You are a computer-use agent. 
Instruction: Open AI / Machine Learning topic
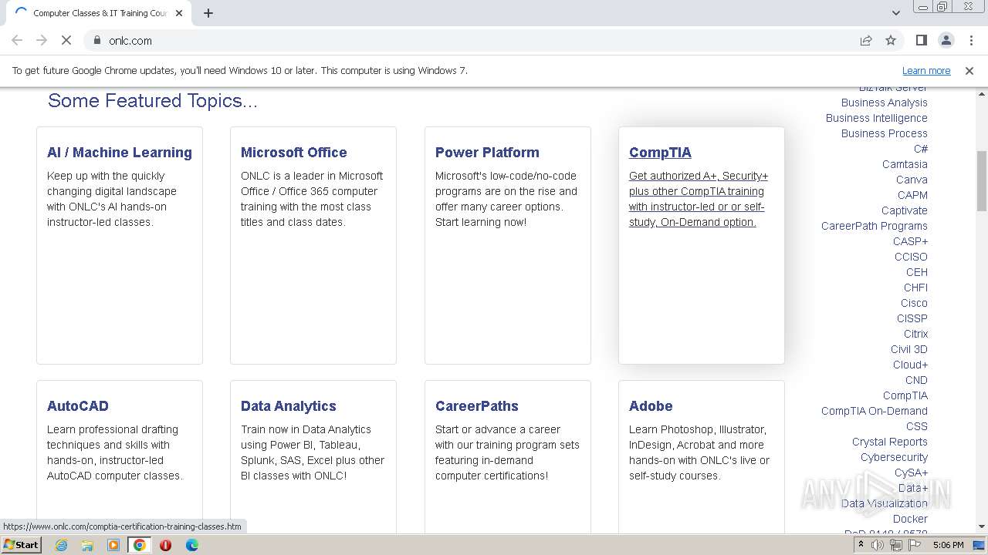120,152
